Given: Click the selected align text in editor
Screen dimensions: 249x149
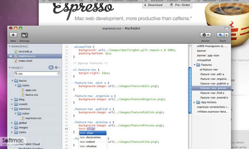Looking at the screenshot, I should (91, 129).
